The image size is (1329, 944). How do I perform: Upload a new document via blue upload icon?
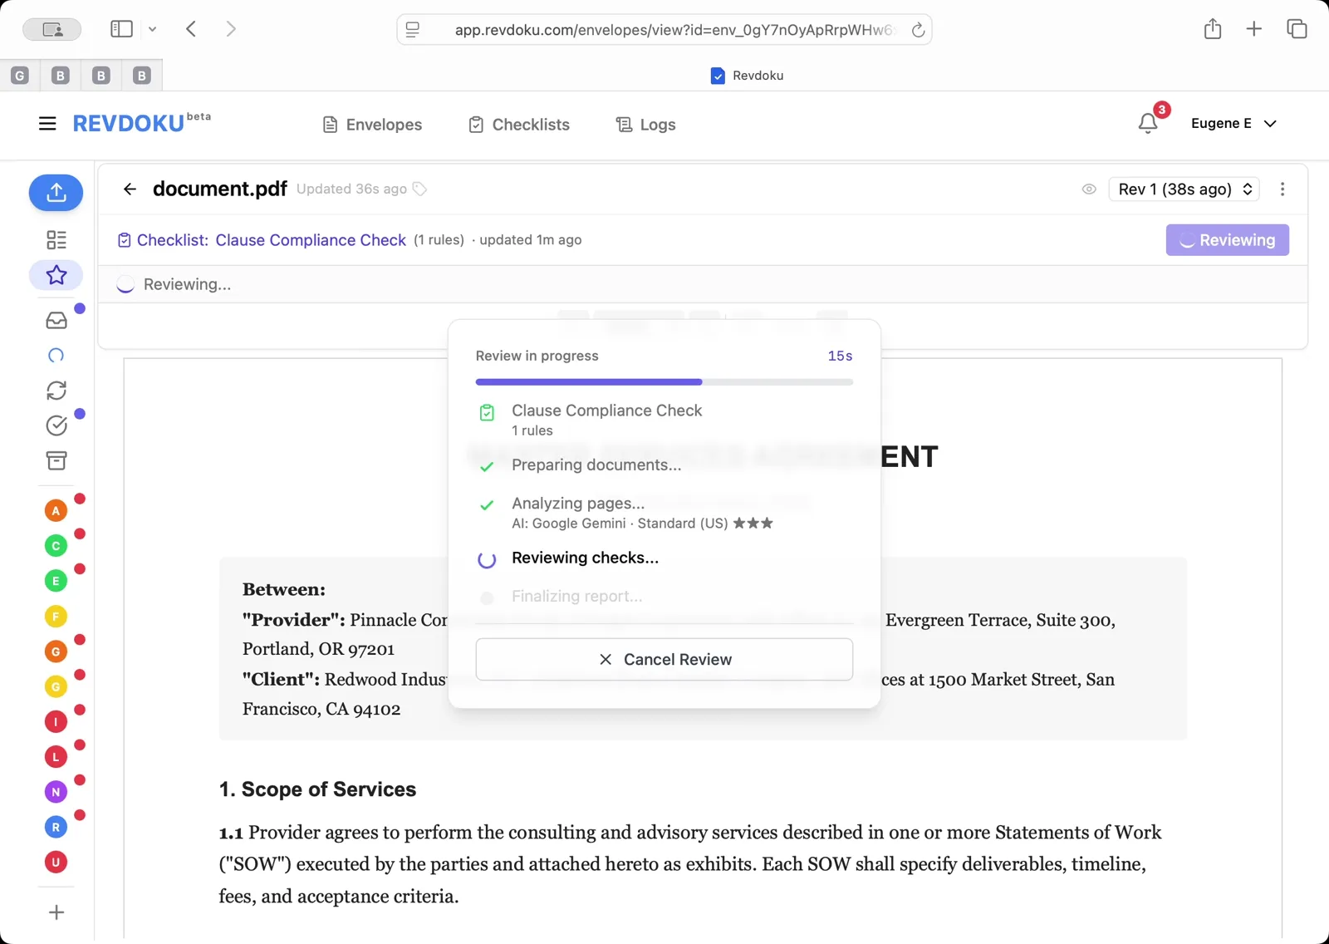click(x=56, y=193)
